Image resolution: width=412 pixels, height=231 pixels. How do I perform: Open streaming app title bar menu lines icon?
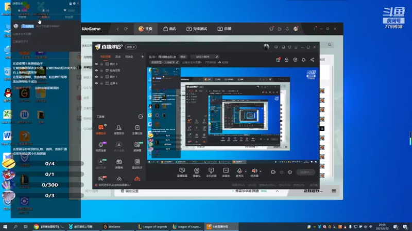point(296,47)
